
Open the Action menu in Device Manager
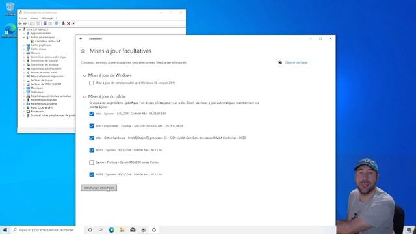point(34,18)
